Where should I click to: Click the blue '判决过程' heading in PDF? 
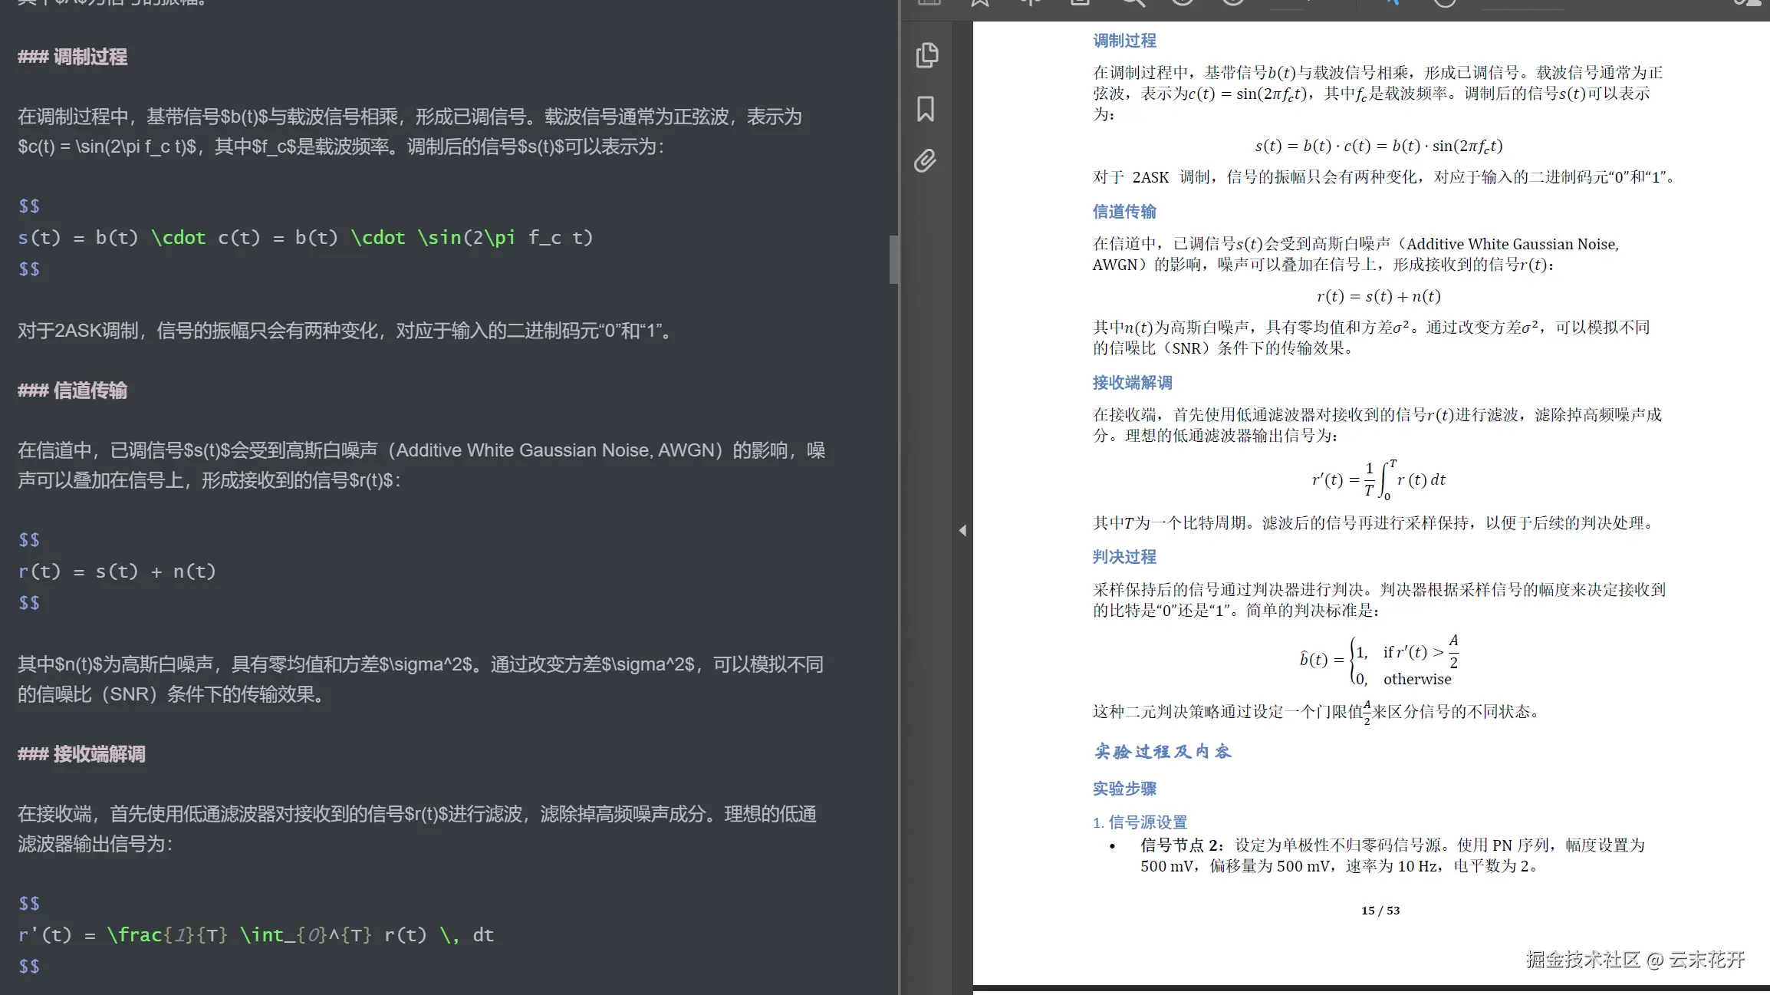[x=1124, y=557]
